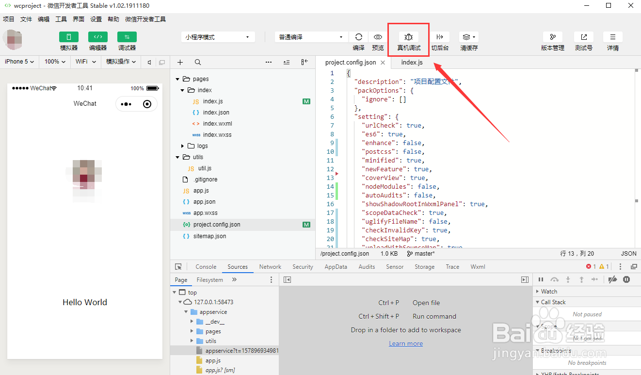Collapse the index folder
The width and height of the screenshot is (641, 375).
point(183,90)
